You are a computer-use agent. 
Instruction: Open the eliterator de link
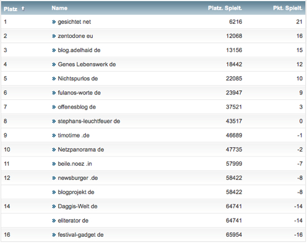click(73, 220)
